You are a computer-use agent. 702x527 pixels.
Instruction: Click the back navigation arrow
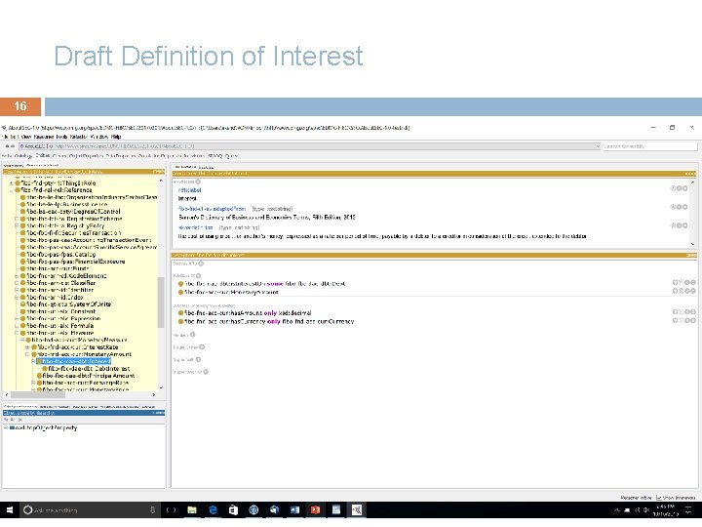click(7, 146)
